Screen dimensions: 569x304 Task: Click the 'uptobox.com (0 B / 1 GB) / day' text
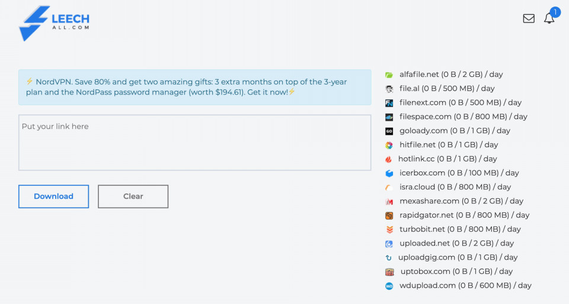456,272
